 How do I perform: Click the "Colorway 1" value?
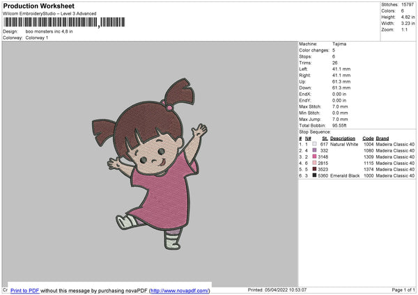point(37,38)
